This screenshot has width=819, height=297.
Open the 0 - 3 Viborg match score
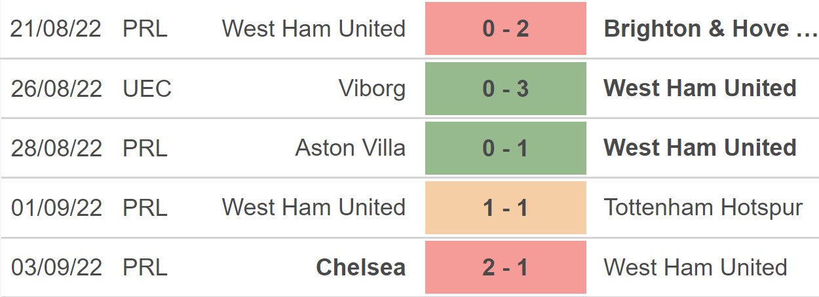coord(505,88)
